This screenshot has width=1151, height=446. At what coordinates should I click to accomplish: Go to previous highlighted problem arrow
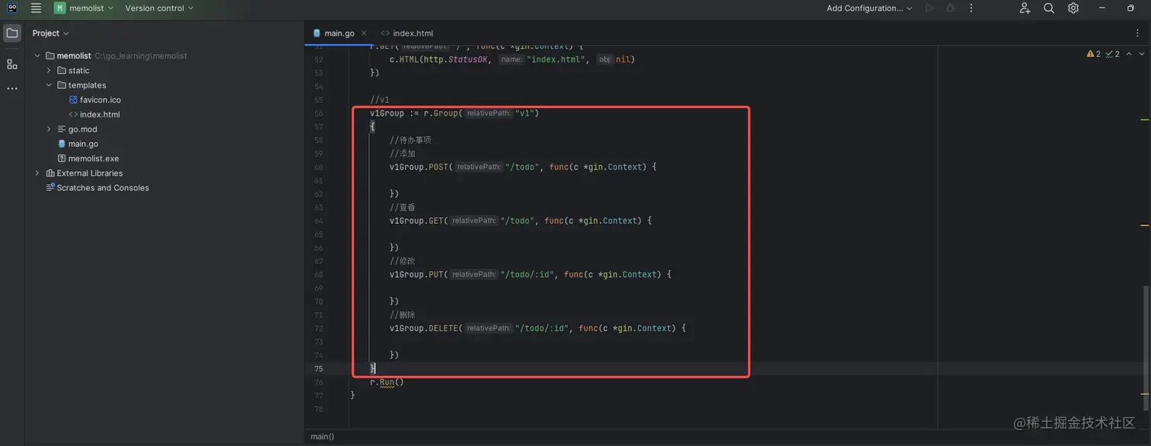click(x=1128, y=54)
